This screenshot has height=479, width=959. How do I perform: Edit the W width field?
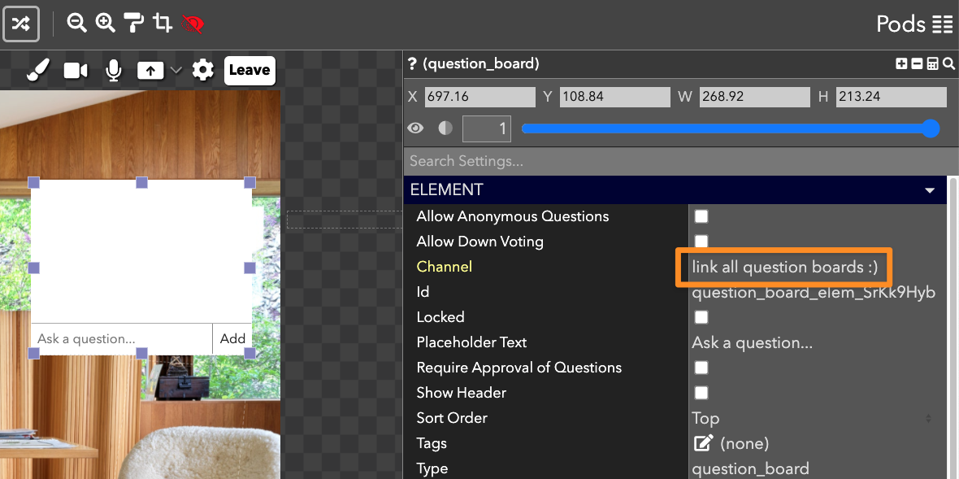click(x=755, y=97)
